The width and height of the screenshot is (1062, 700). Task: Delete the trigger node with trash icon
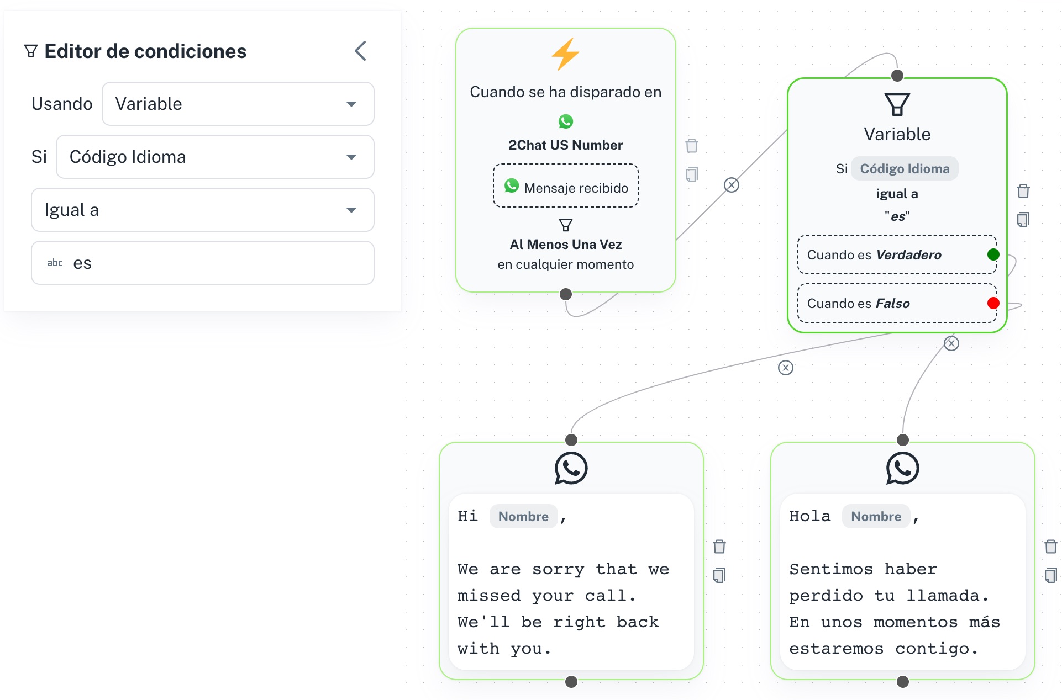point(691,146)
